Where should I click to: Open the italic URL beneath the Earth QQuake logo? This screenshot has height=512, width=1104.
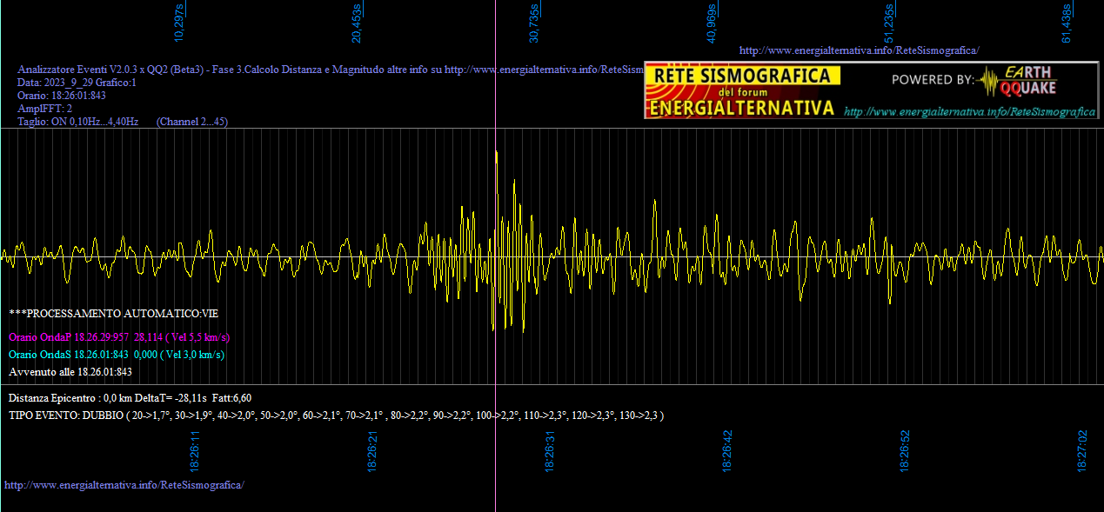(x=970, y=112)
